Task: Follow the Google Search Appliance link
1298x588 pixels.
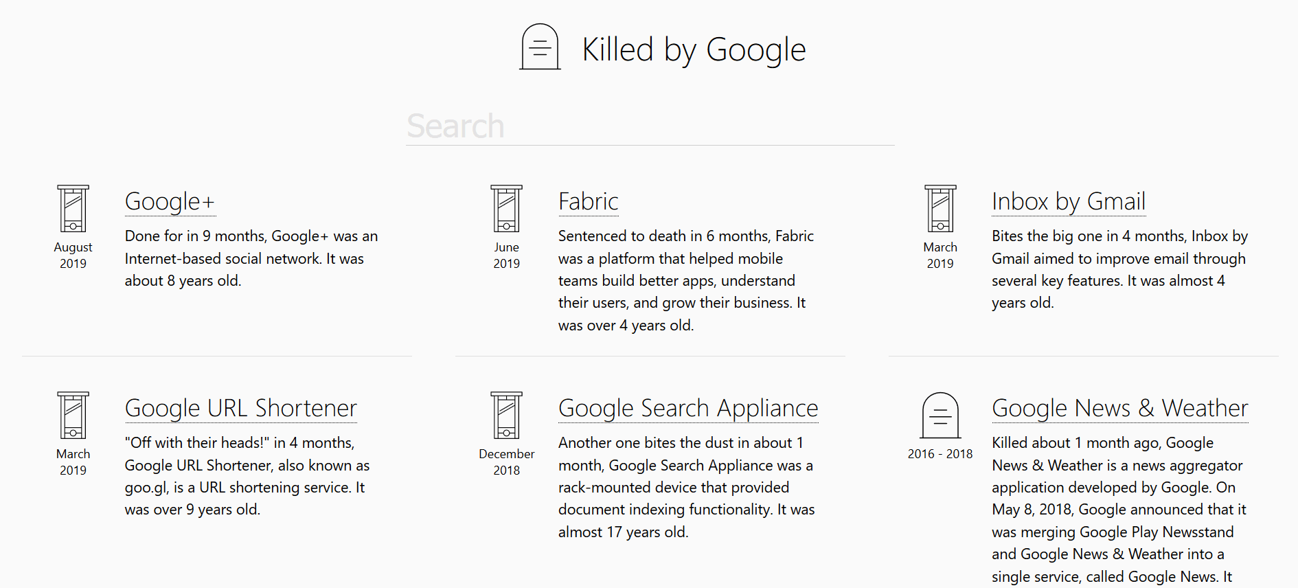Action: (x=688, y=408)
